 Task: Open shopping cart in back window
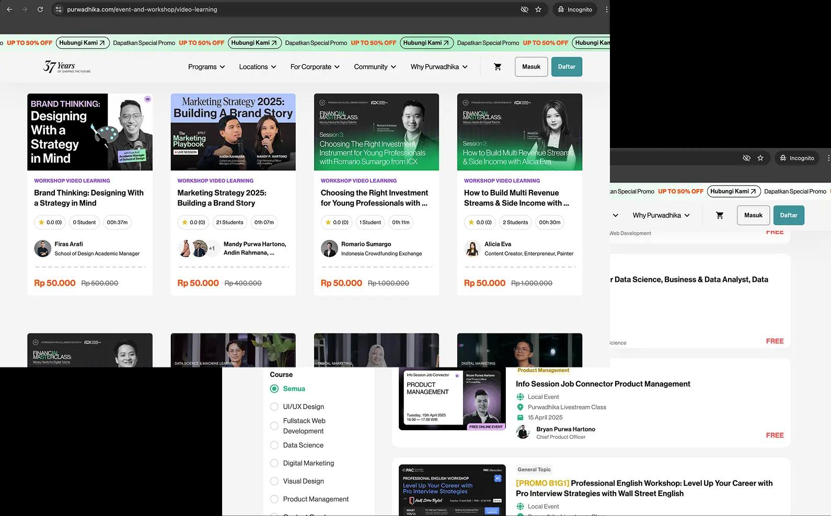pos(720,215)
